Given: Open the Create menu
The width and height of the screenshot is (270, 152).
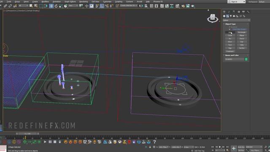Looking at the screenshot, I should (x=35, y=2).
